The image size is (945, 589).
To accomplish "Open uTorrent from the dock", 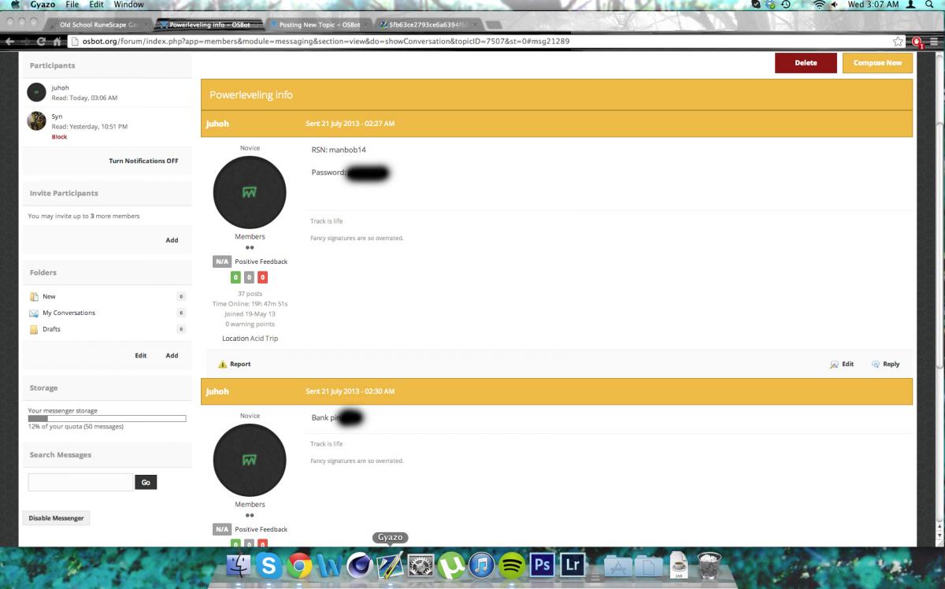I will pyautogui.click(x=451, y=565).
